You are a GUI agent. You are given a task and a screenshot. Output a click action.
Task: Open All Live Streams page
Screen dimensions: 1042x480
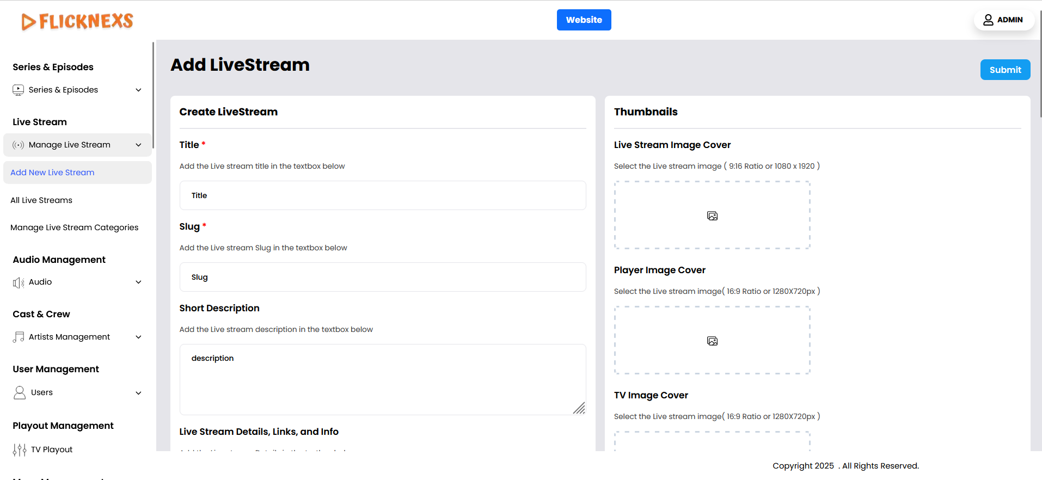pyautogui.click(x=41, y=200)
